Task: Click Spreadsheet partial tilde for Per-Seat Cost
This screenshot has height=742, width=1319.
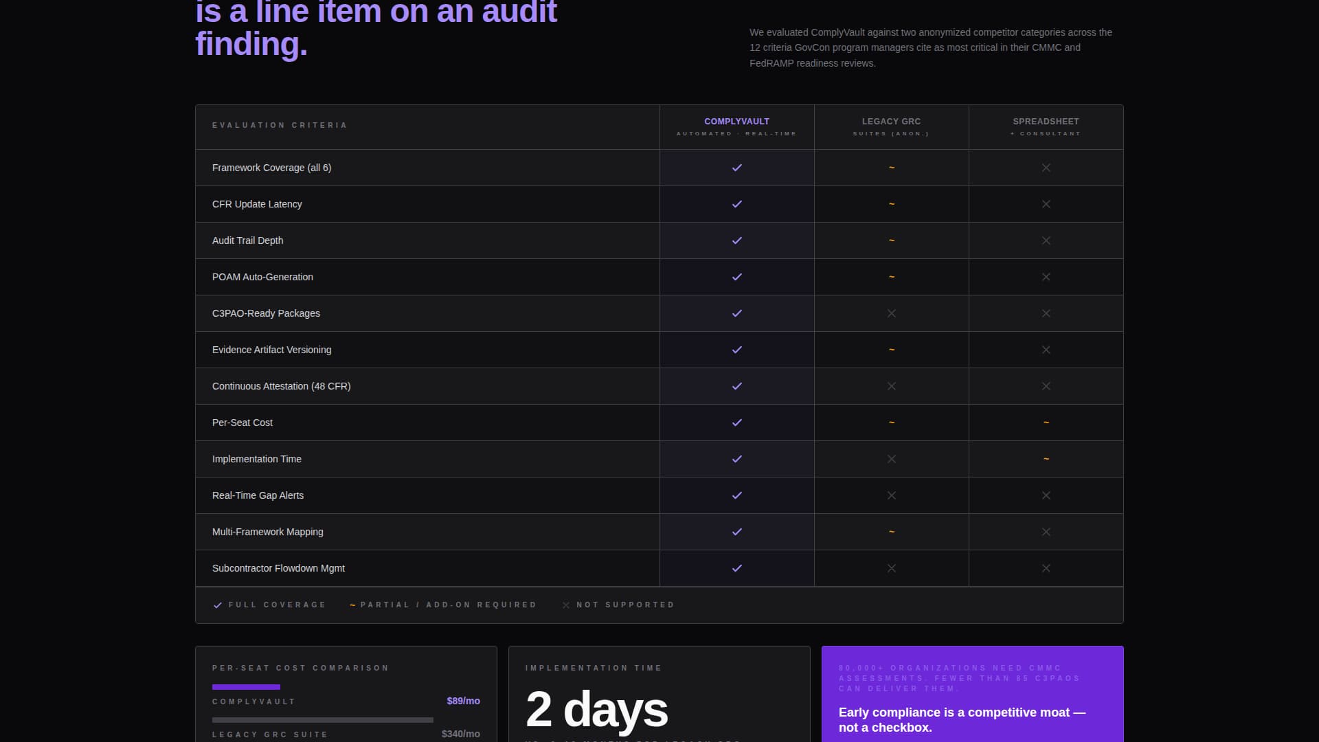Action: click(1046, 423)
